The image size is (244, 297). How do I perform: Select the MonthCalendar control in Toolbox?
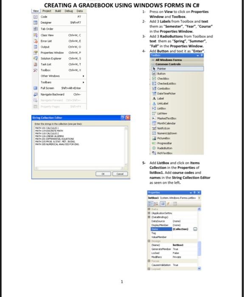click(177, 123)
